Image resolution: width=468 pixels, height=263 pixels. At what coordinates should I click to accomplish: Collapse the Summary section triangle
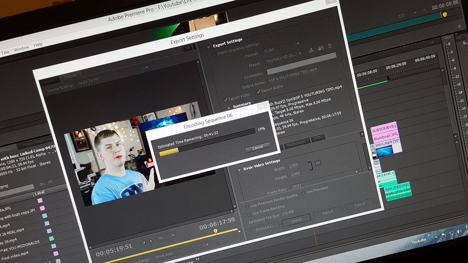pyautogui.click(x=229, y=109)
